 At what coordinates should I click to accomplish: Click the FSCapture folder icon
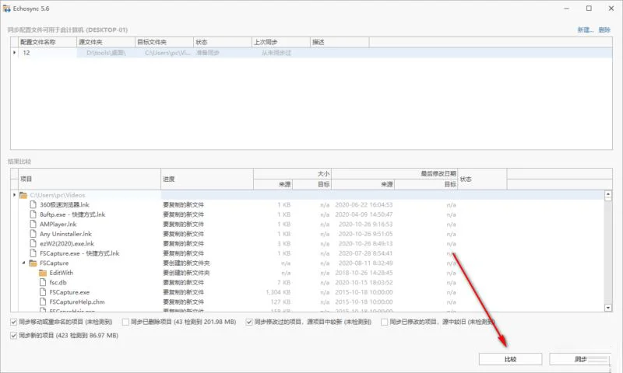tap(33, 263)
